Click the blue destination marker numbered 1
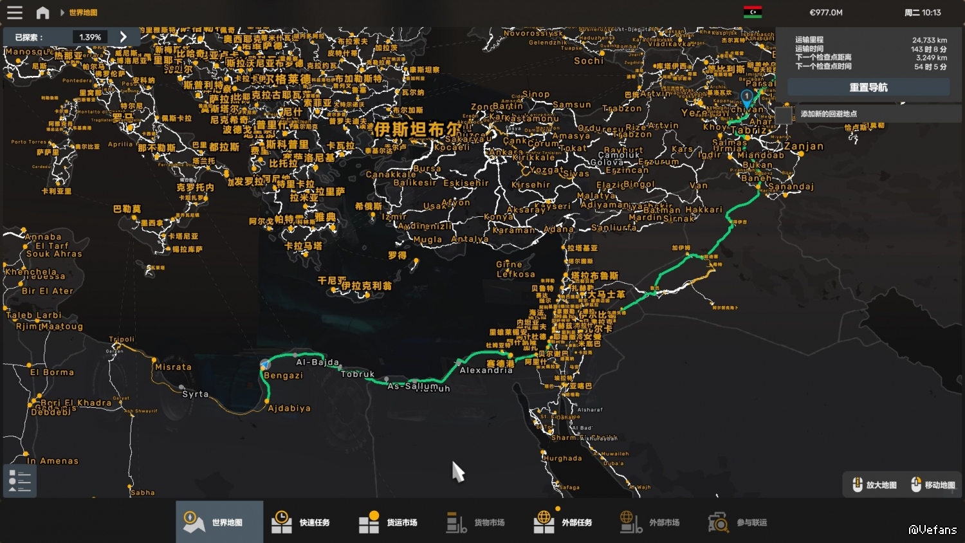Viewport: 965px width, 543px height. coord(747,98)
